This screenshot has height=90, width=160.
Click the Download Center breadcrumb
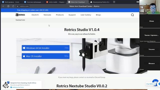point(20,20)
